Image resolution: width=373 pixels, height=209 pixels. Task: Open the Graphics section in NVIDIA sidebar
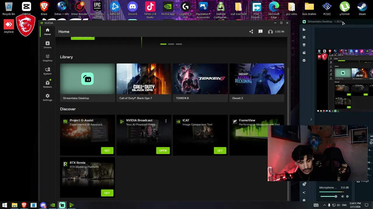(47, 58)
